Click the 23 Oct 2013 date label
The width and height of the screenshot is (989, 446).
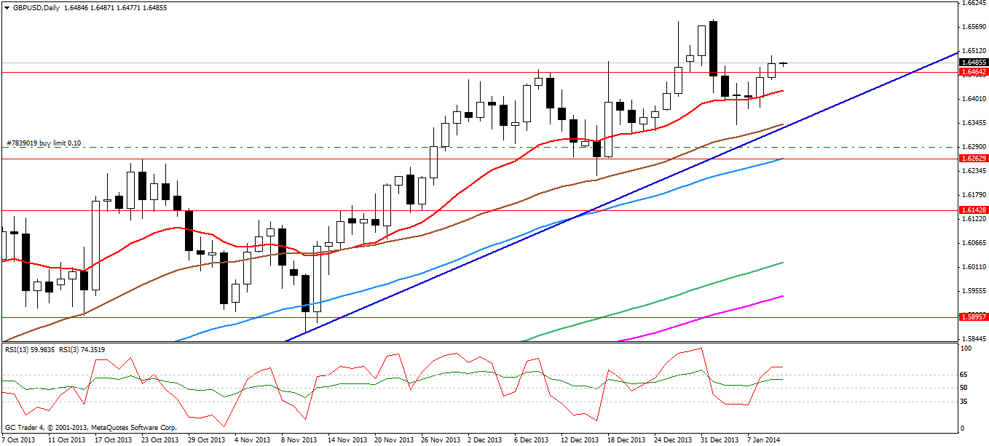(162, 440)
